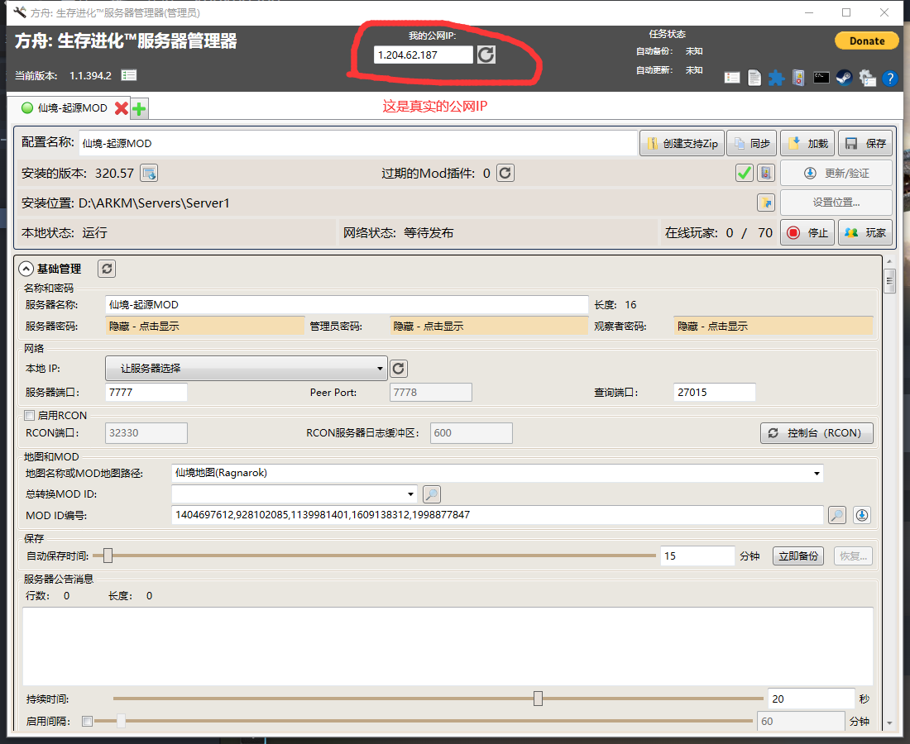Stop the server with 停止 button
Image resolution: width=910 pixels, height=744 pixels.
coord(808,232)
